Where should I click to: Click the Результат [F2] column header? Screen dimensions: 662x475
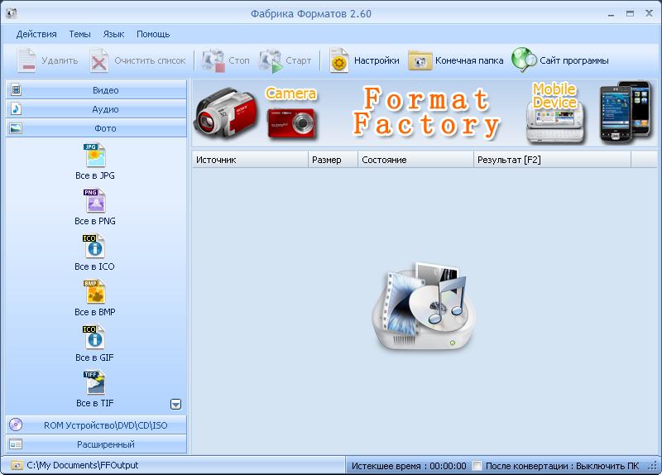coord(552,160)
